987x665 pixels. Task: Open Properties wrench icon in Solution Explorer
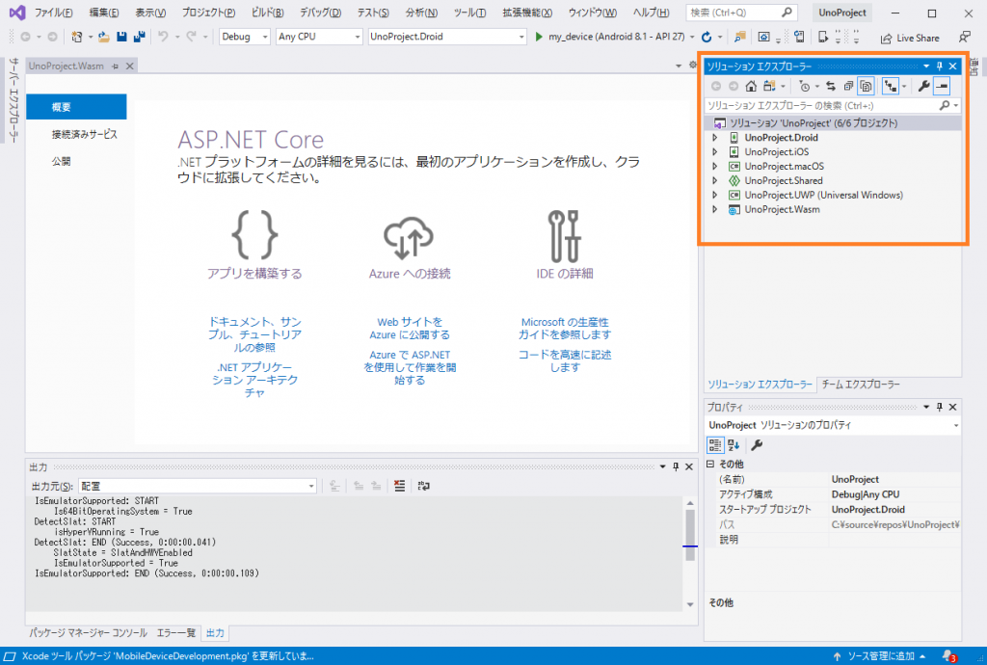pos(923,86)
